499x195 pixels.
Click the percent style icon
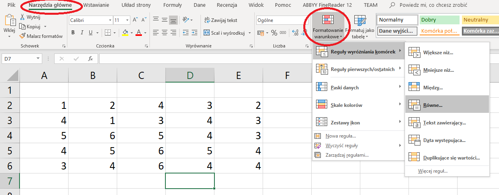click(x=274, y=33)
